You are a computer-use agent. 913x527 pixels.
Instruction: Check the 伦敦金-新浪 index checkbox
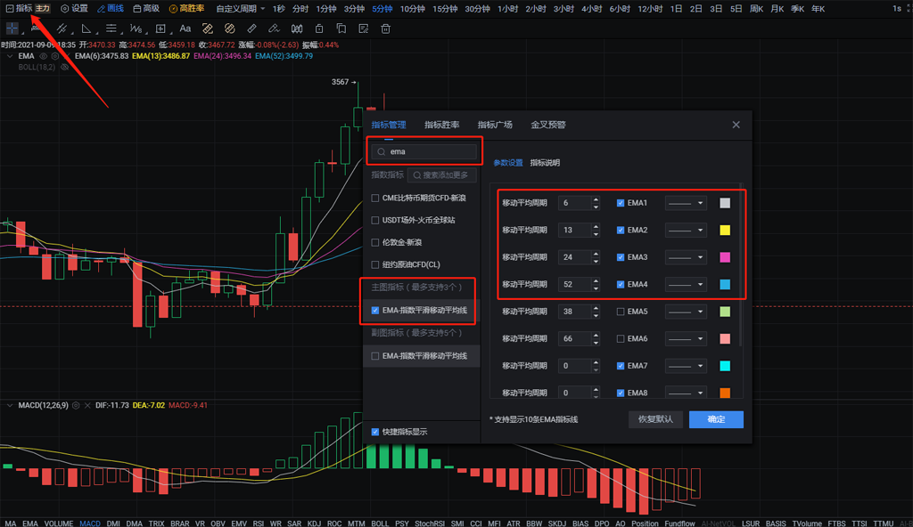tap(375, 242)
